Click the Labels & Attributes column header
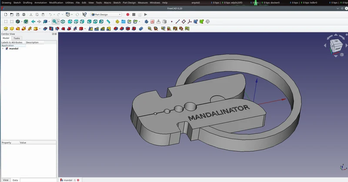The width and height of the screenshot is (348, 182). pyautogui.click(x=12, y=42)
